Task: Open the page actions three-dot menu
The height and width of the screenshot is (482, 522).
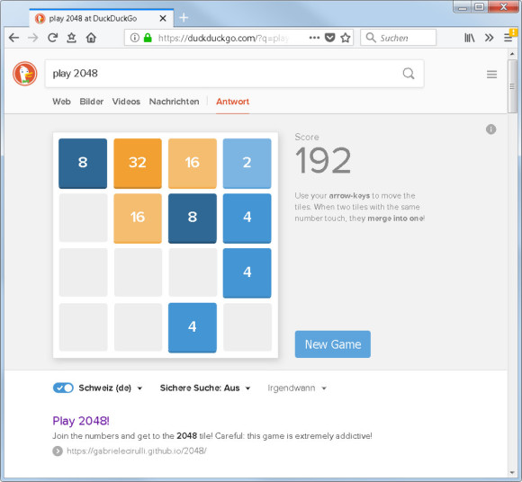Action: (x=314, y=38)
